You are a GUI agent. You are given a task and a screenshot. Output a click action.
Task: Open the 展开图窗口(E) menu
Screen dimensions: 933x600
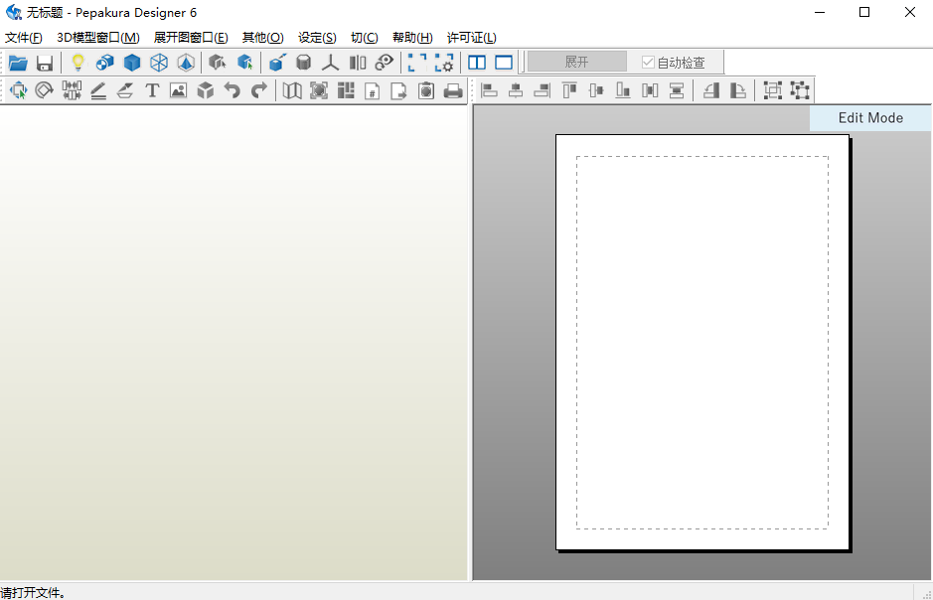click(191, 38)
